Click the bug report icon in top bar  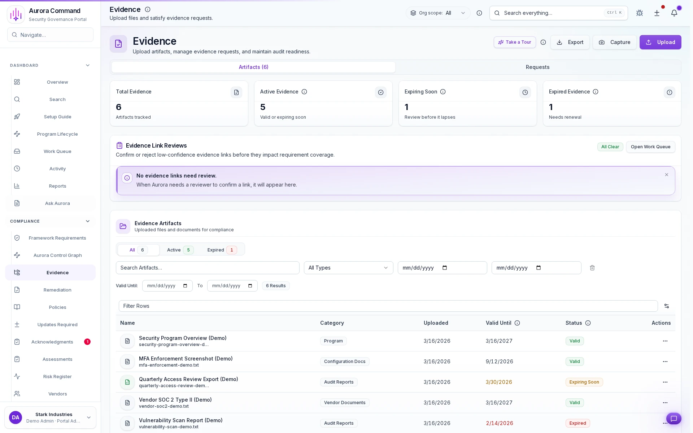pos(640,13)
